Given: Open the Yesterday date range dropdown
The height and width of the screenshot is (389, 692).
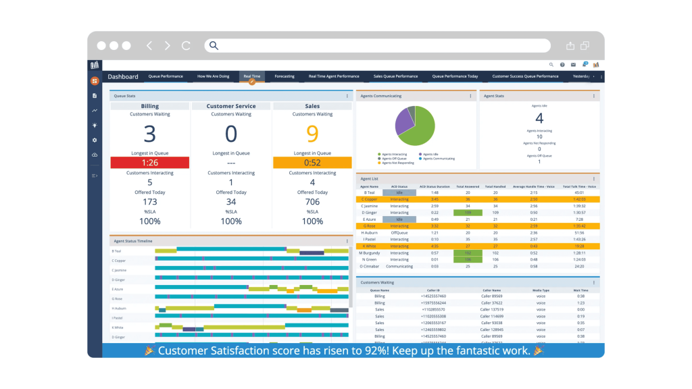Looking at the screenshot, I should point(583,76).
